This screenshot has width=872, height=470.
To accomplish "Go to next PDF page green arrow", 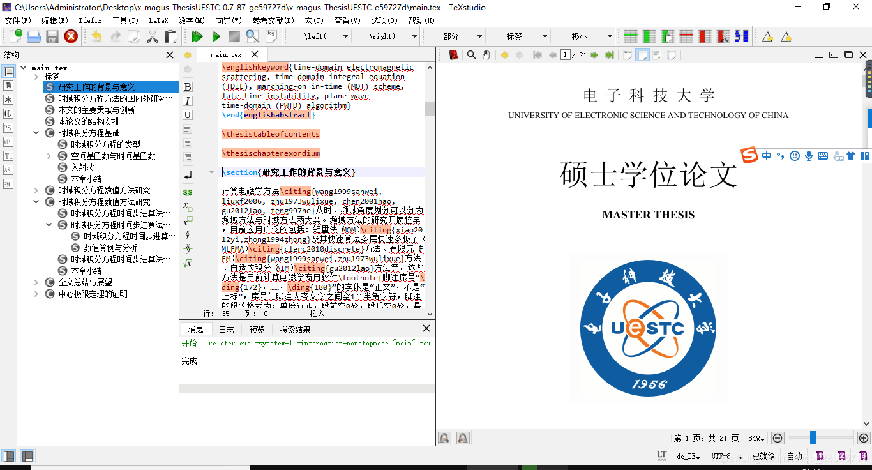I will pos(594,55).
